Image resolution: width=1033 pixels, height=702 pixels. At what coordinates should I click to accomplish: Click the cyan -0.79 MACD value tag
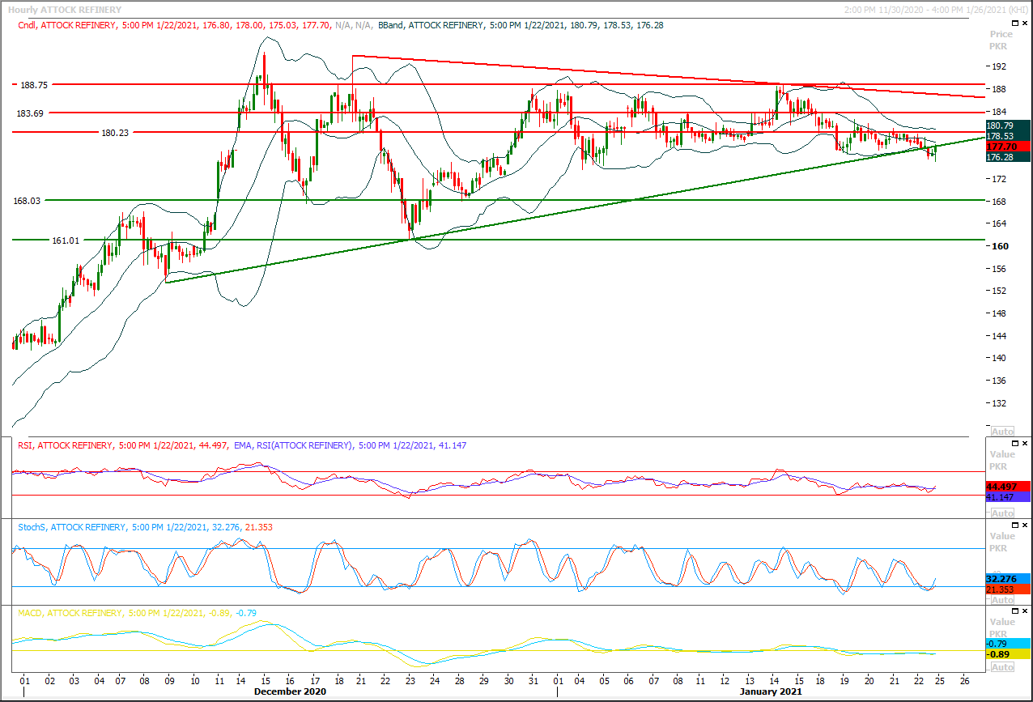[x=1008, y=644]
